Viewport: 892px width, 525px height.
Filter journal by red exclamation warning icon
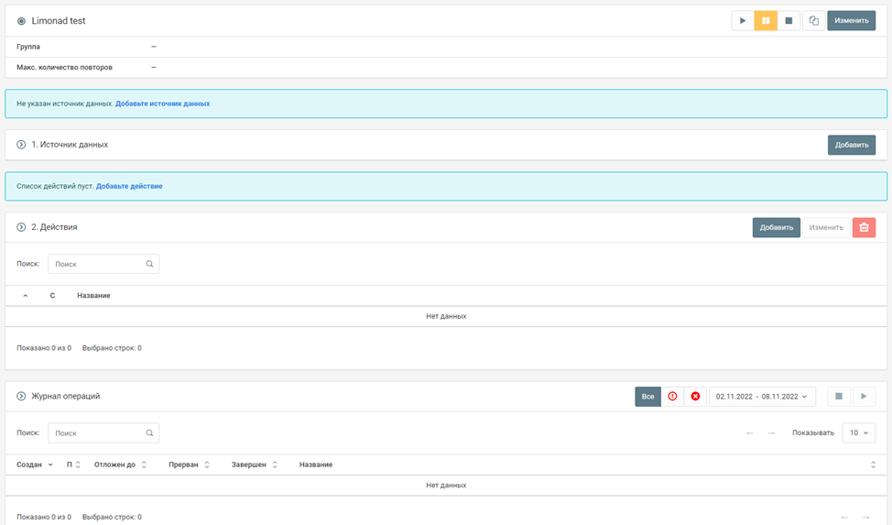coord(672,397)
